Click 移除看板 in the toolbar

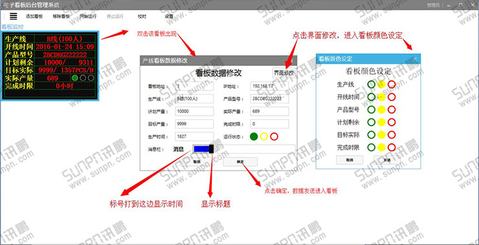point(61,16)
